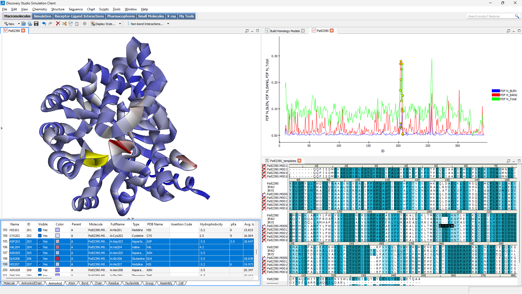Click the New molecule icon
Screen dimensions: 522x294
click(x=6, y=24)
